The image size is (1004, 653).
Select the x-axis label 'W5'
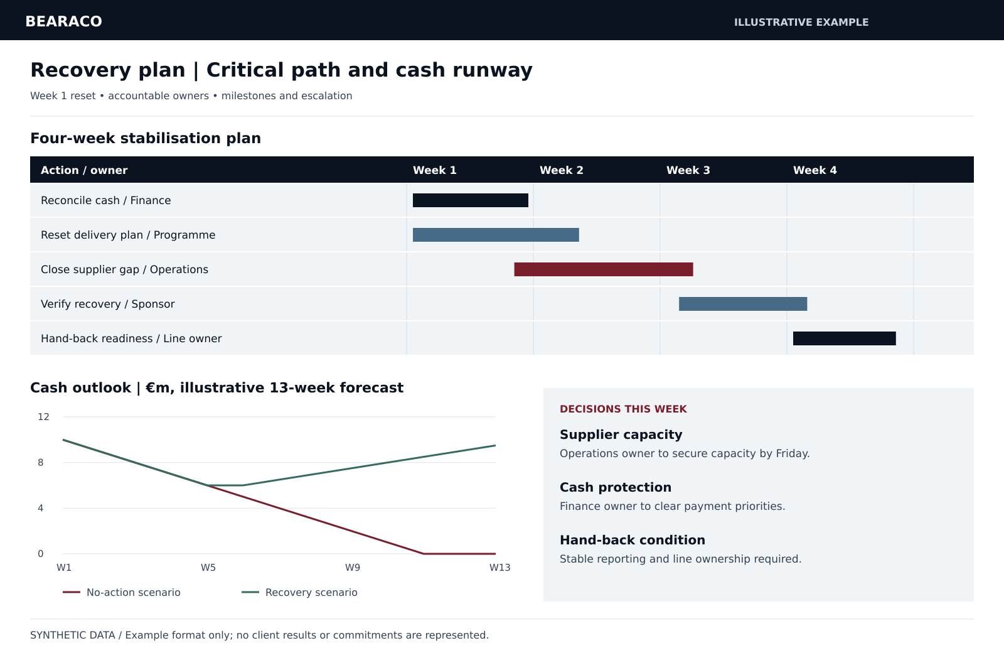pos(208,568)
